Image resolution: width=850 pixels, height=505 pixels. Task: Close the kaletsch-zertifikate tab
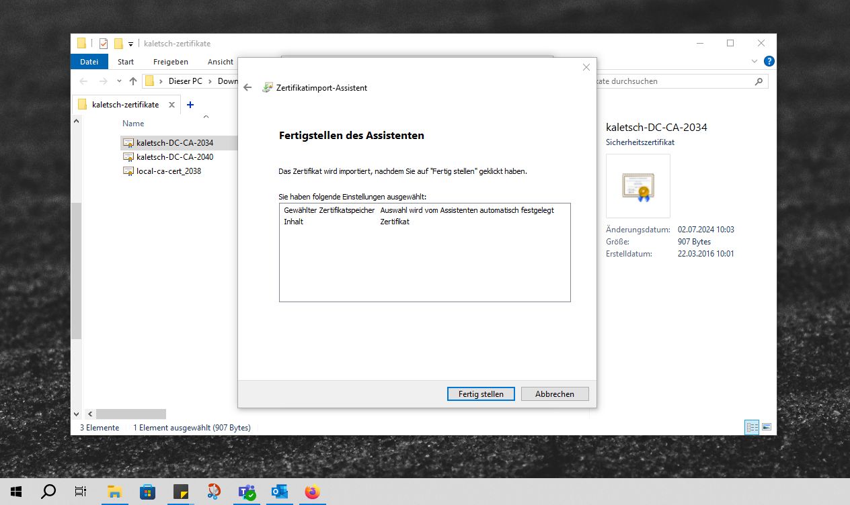tap(171, 105)
